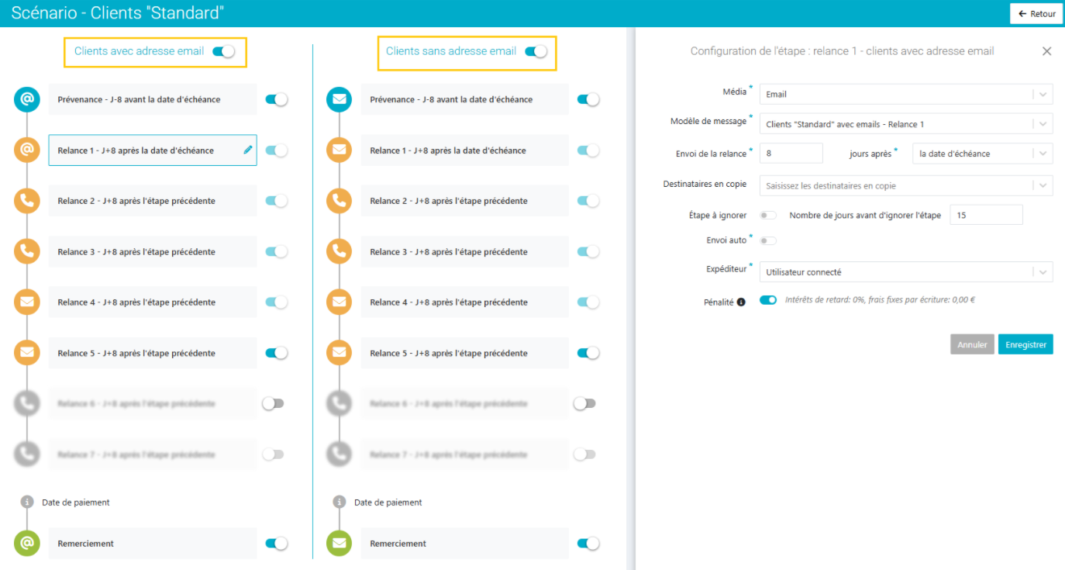Click the Relance 5 envelope icon in no-email column
This screenshot has width=1065, height=570.
coord(339,353)
